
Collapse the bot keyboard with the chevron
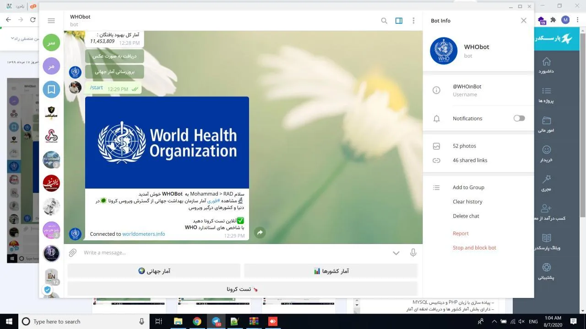(396, 253)
